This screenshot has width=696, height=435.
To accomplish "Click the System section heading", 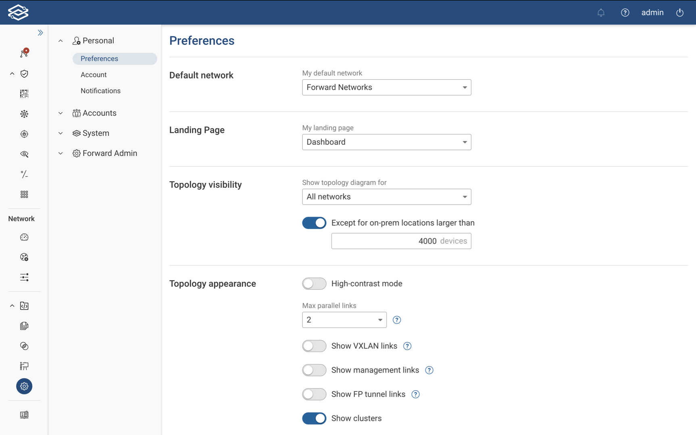I will [x=96, y=133].
